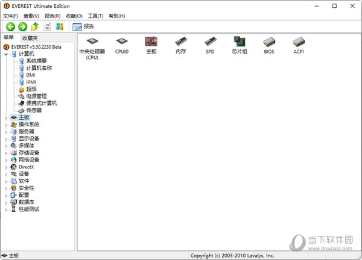The height and width of the screenshot is (260, 362).
Task: Select 超频 overclock tree item
Action: pos(31,89)
